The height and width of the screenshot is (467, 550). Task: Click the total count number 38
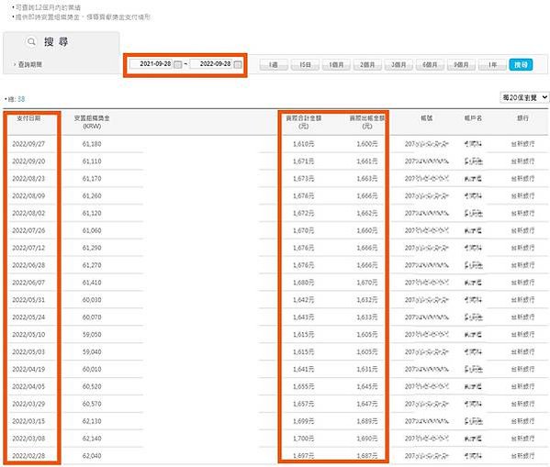tap(21, 99)
